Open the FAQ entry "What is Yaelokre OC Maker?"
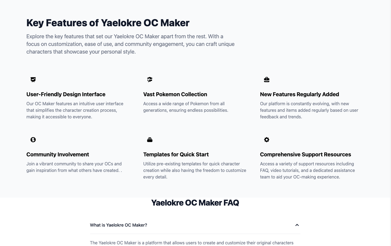This screenshot has height=246, width=391. tap(119, 225)
